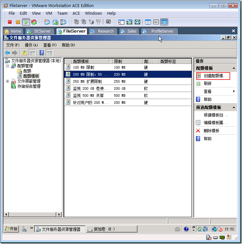This screenshot has height=244, width=242.
Task: Select the 文件服务器资源管理器 (本地) root node
Action: [36, 61]
